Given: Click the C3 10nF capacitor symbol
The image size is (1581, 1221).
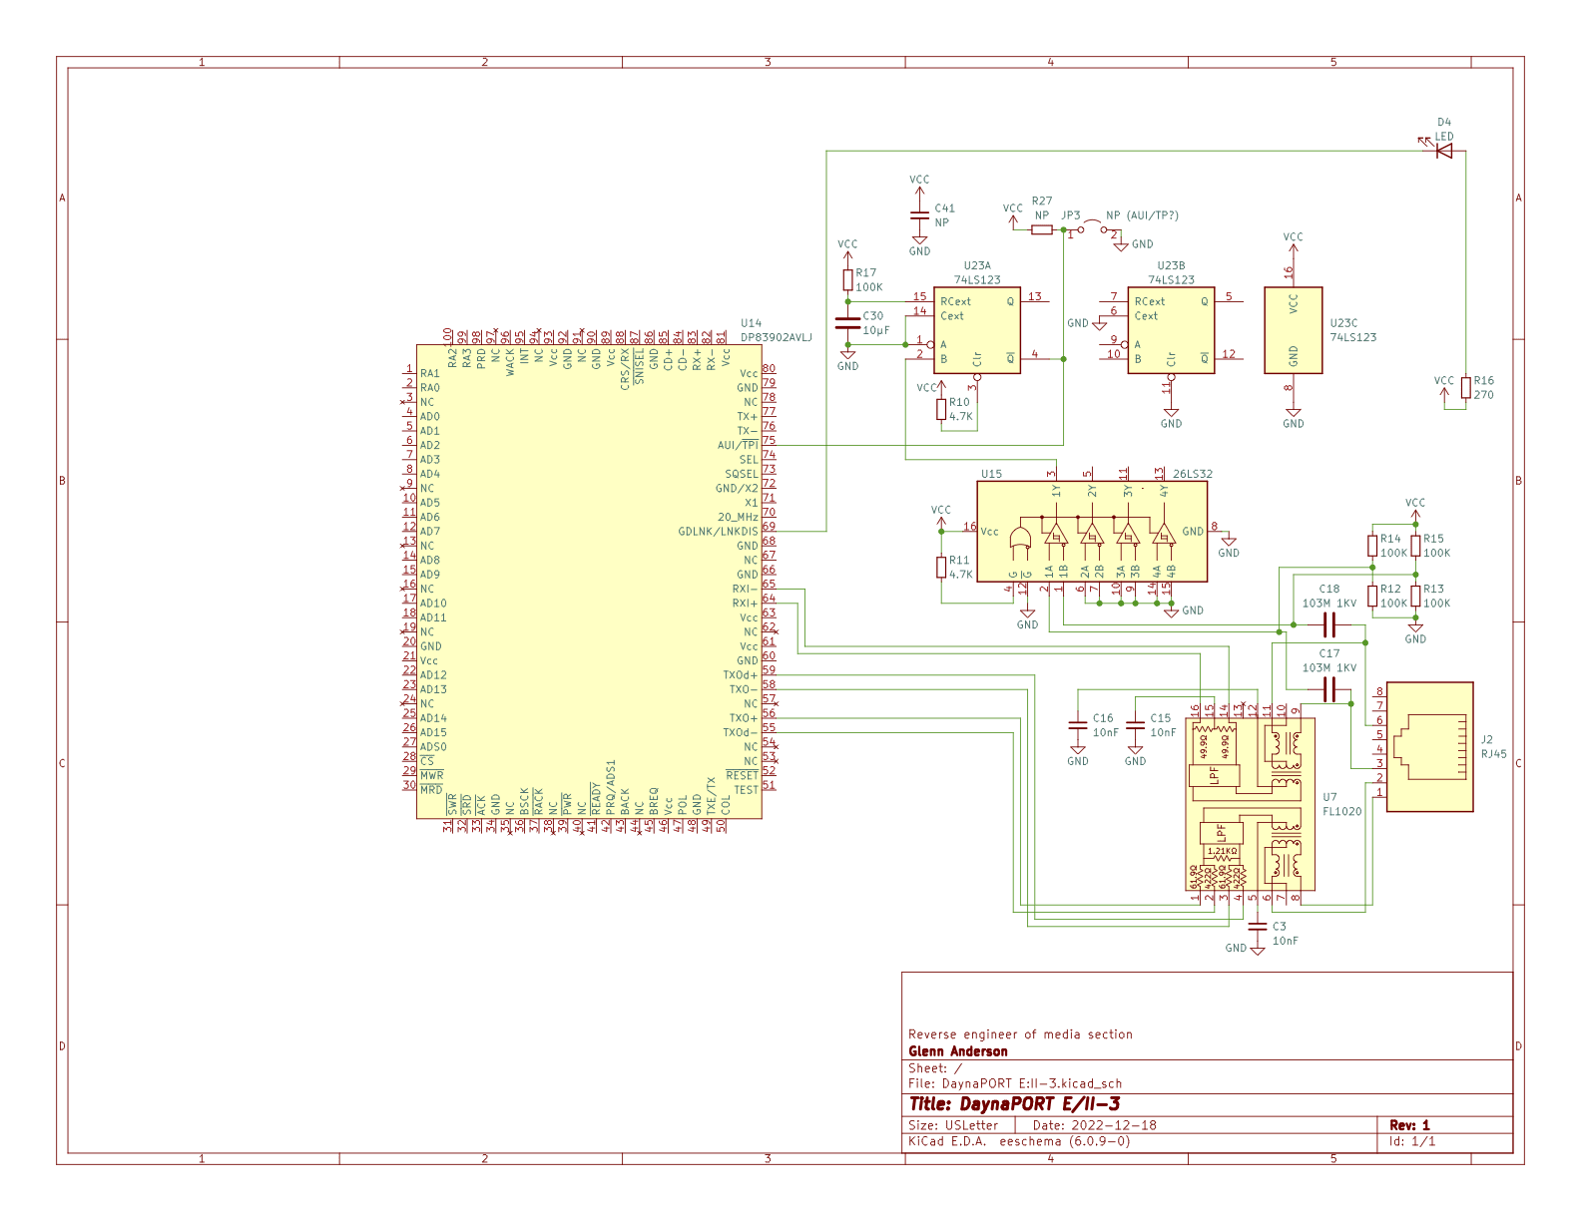Looking at the screenshot, I should coord(1258,928).
